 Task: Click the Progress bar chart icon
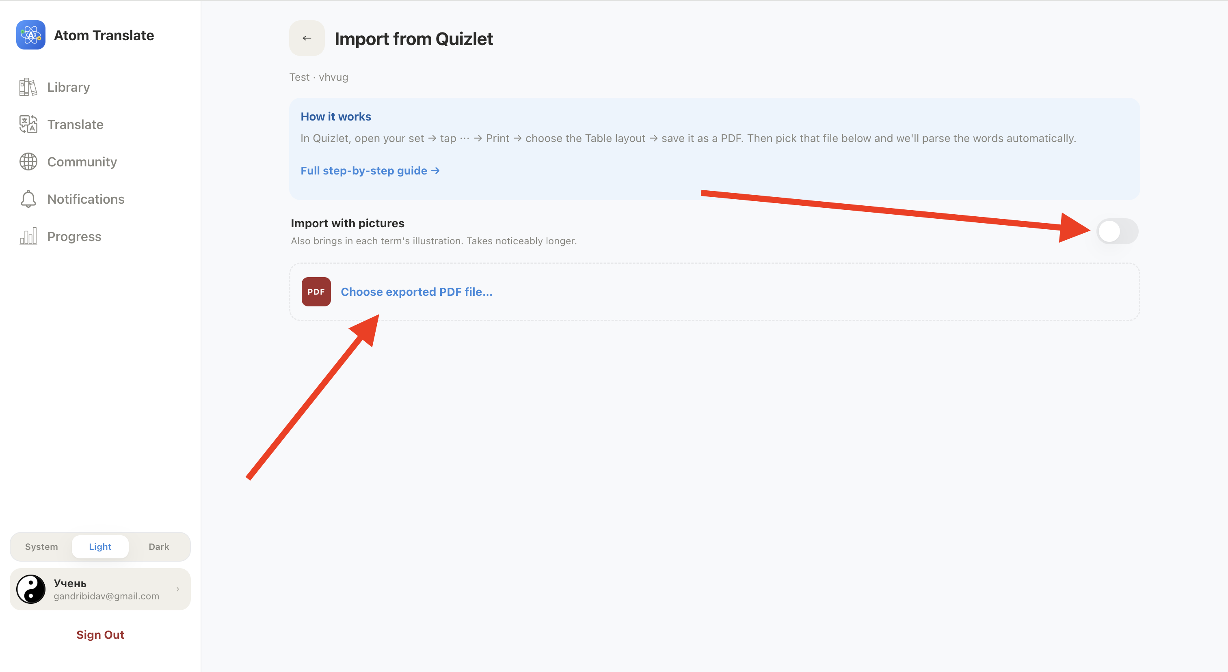click(28, 237)
